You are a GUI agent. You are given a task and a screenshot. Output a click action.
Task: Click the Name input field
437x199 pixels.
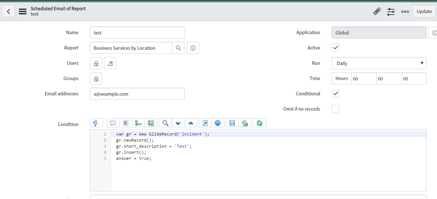(x=137, y=33)
